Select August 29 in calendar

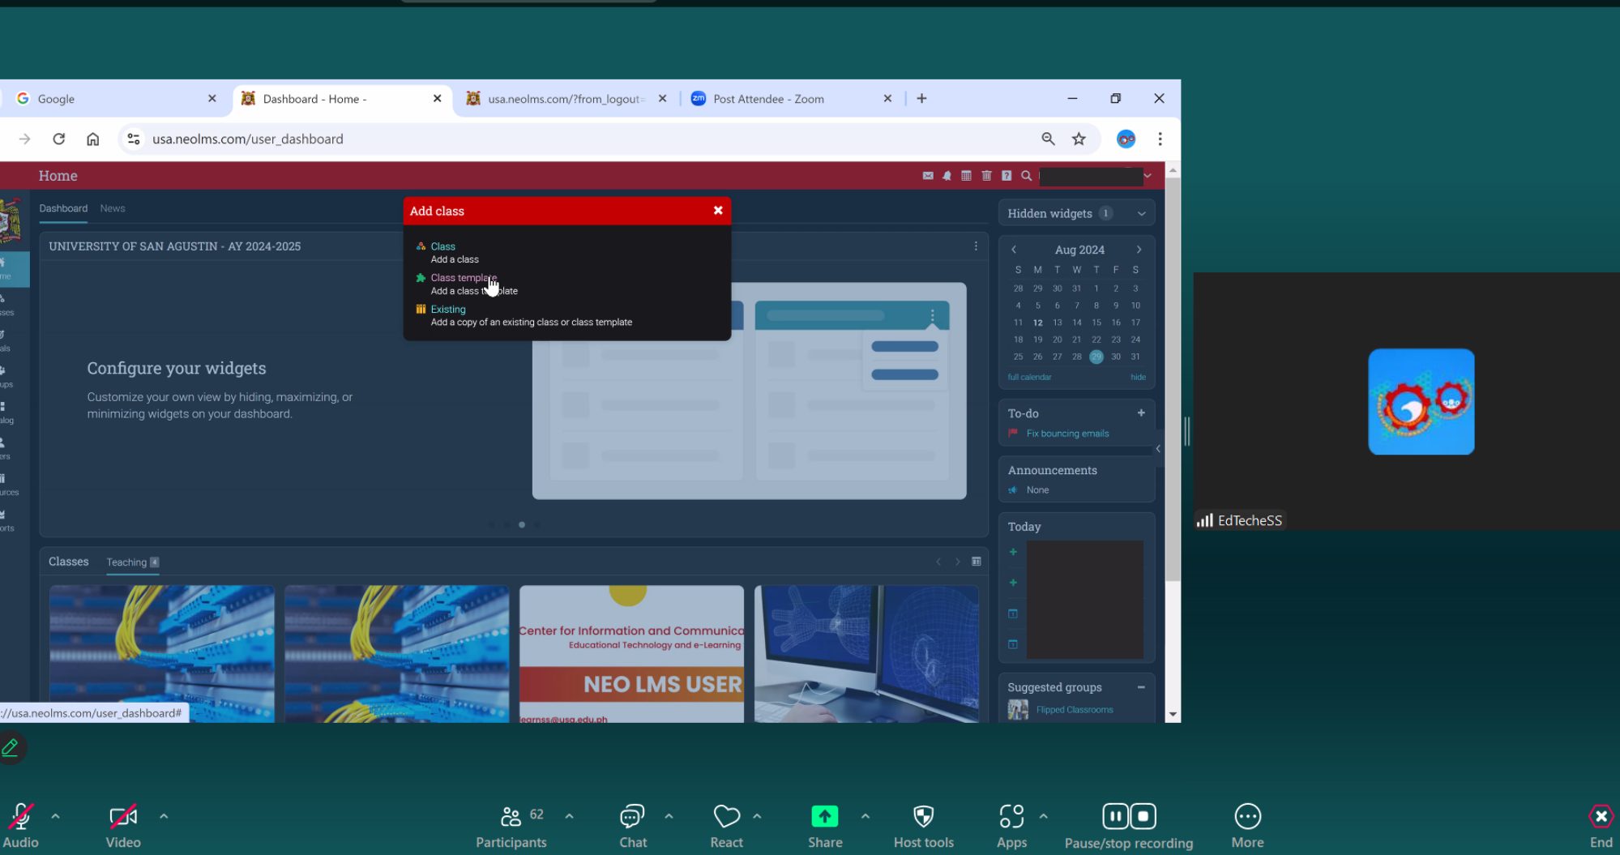[1096, 357]
